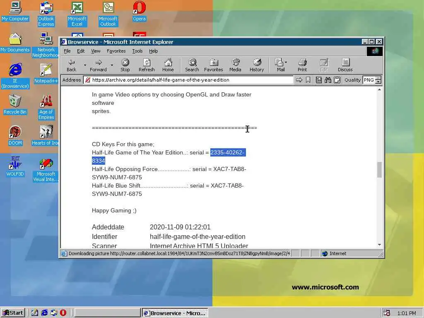Expand the Forward history dropdown arrow
This screenshot has height=318, width=424.
coord(112,65)
